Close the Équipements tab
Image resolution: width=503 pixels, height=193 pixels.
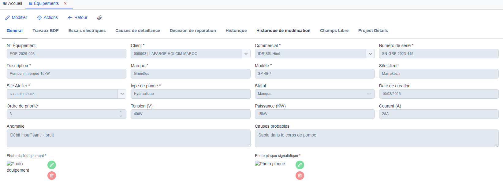65,3
